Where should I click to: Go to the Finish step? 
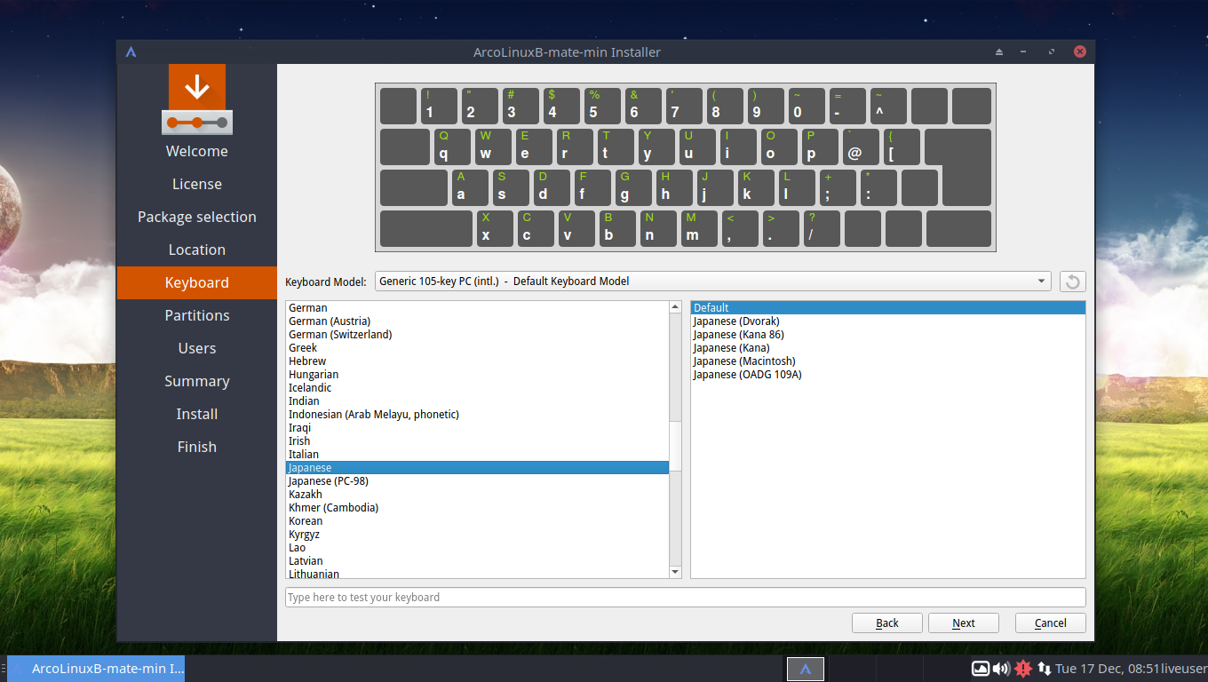click(x=197, y=447)
